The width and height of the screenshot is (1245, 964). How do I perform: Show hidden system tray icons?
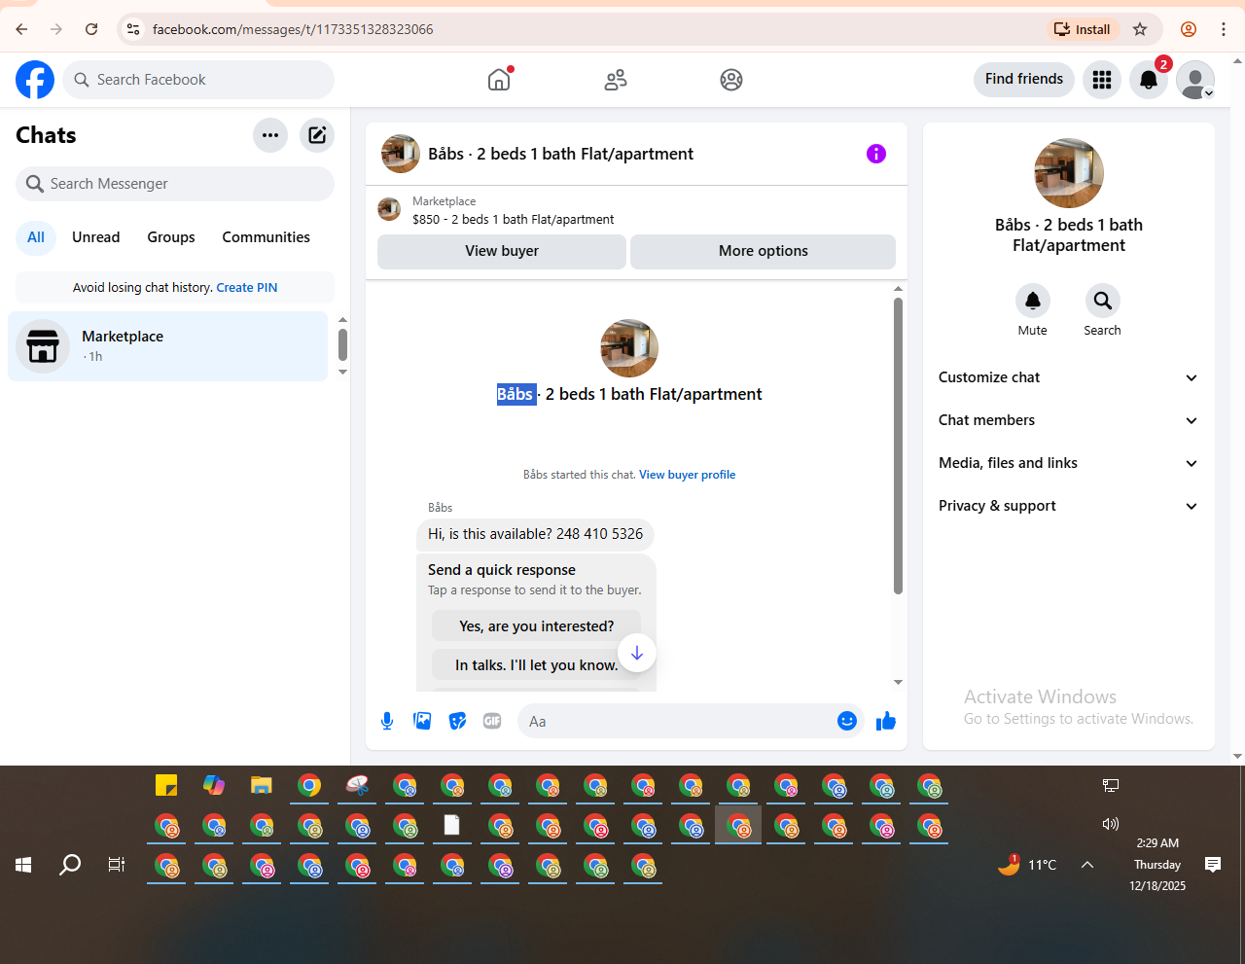tap(1087, 865)
